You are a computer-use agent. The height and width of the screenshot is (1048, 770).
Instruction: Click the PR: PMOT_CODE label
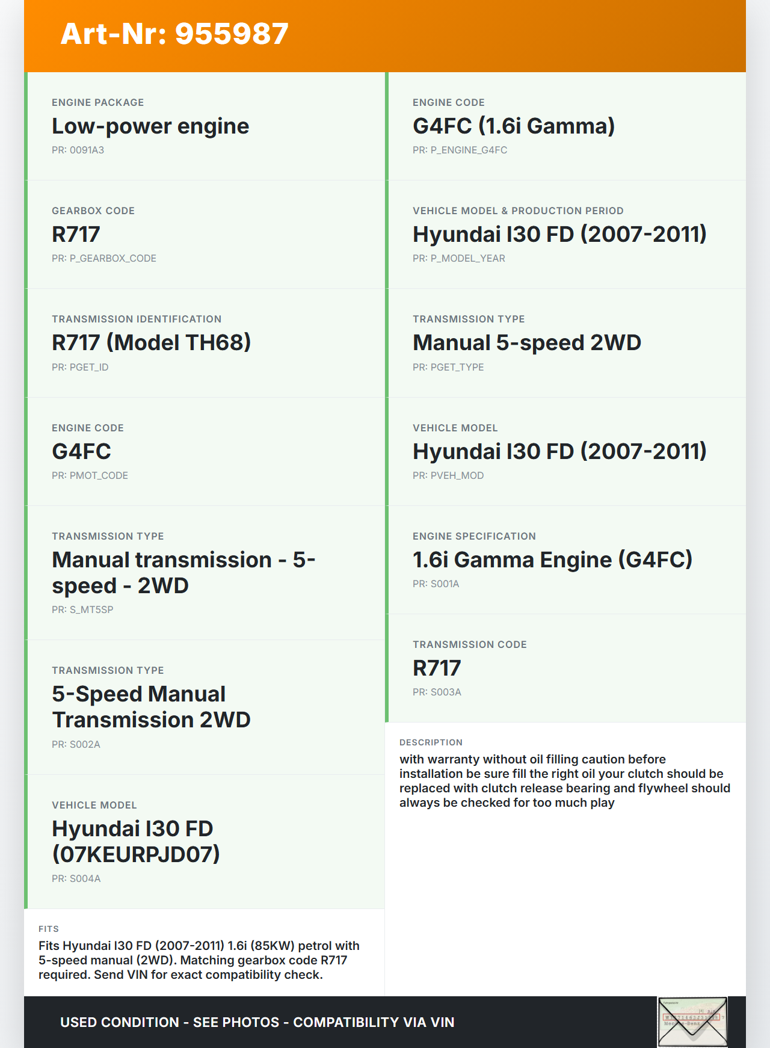point(90,476)
